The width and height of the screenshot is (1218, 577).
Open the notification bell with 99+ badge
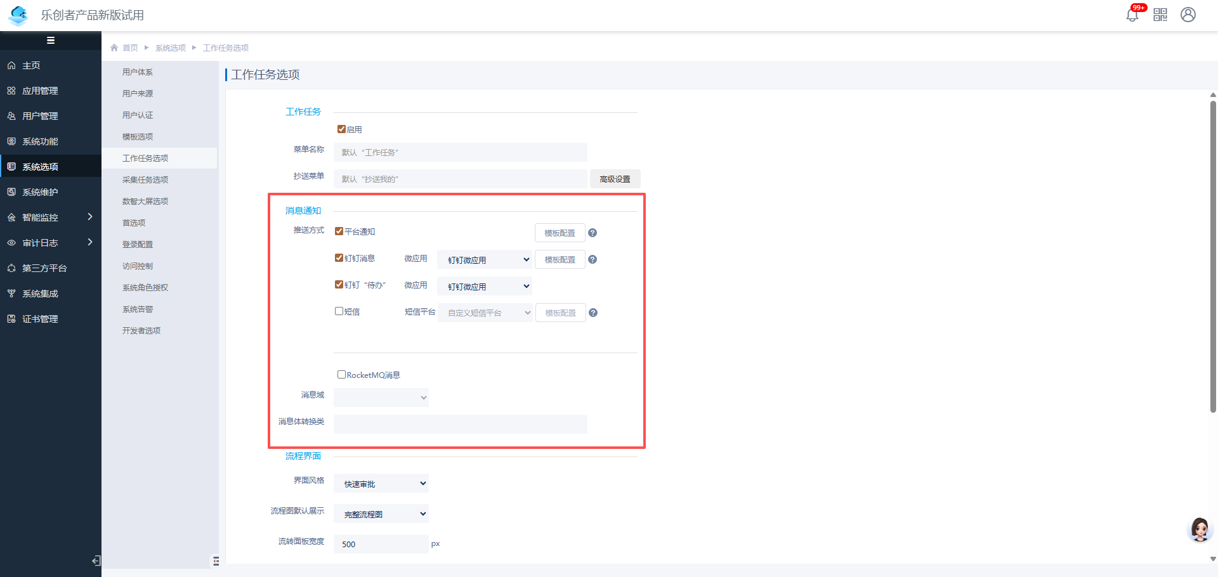[x=1132, y=15]
